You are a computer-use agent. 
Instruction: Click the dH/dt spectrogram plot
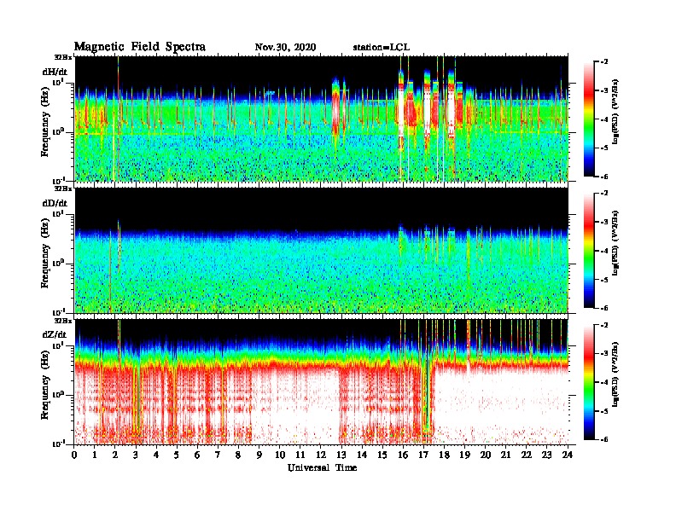pyautogui.click(x=322, y=119)
